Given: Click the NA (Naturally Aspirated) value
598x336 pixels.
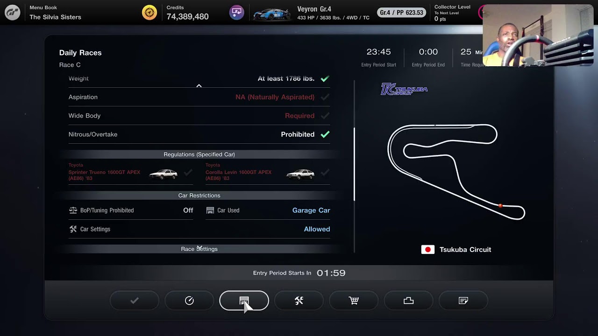Looking at the screenshot, I should (275, 97).
